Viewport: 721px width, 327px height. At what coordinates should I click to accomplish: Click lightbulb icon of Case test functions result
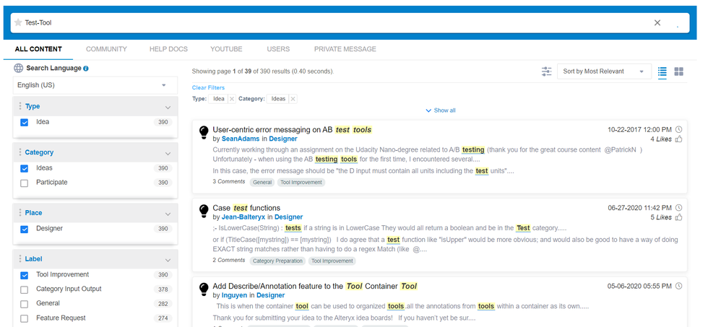(x=204, y=211)
